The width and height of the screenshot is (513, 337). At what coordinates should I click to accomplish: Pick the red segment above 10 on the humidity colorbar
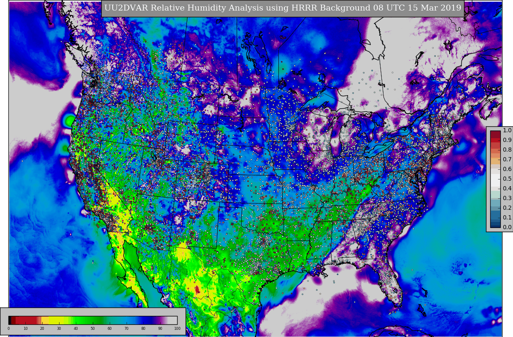pyautogui.click(x=26, y=320)
